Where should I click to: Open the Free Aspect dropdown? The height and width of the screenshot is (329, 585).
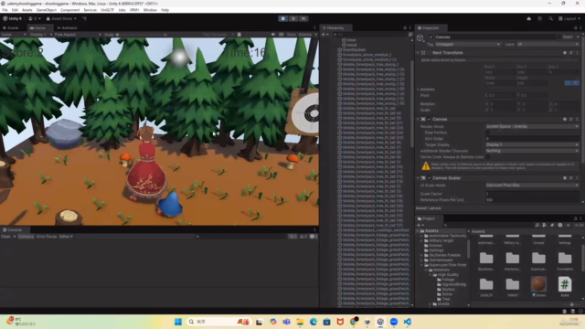[77, 35]
